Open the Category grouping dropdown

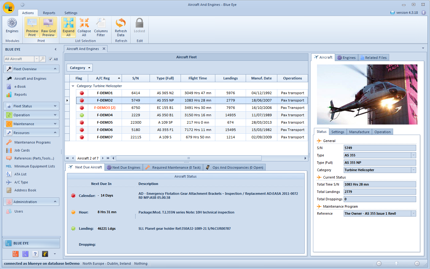[80, 67]
